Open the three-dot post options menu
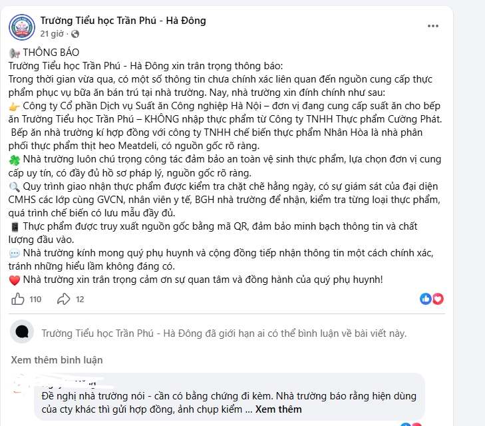485x426 pixels. (433, 27)
